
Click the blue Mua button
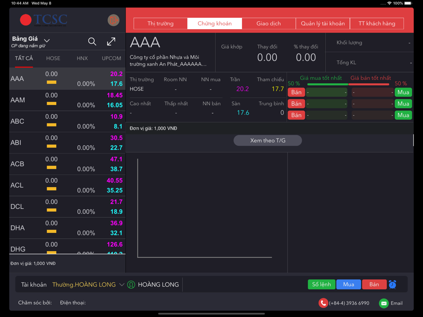(x=349, y=284)
